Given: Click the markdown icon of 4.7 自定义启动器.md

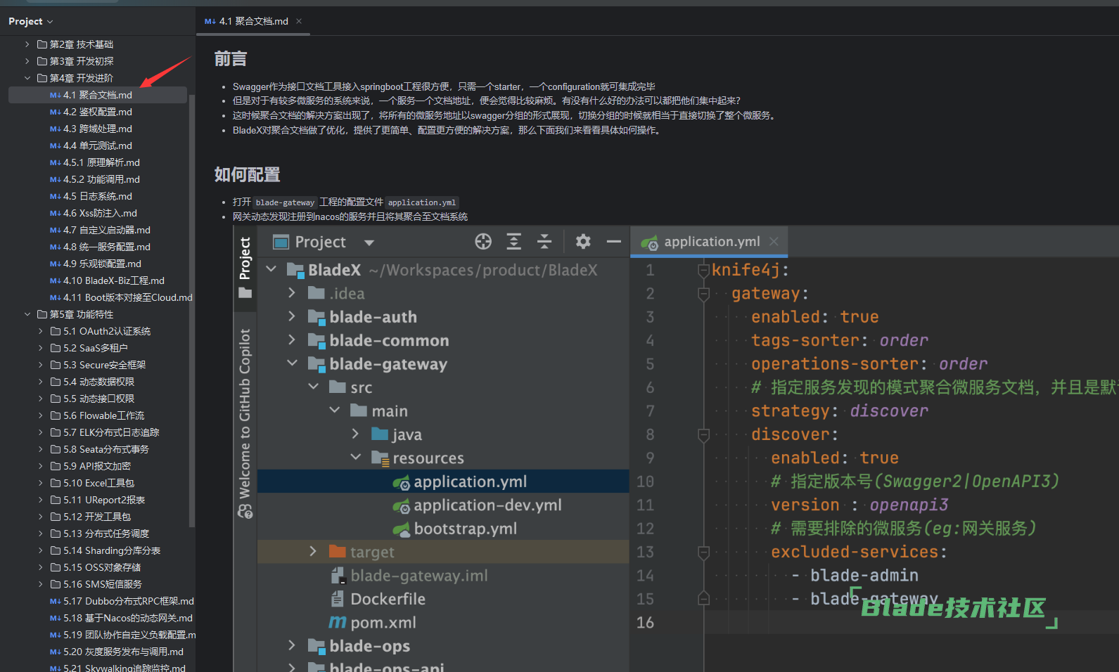Looking at the screenshot, I should click(x=55, y=230).
